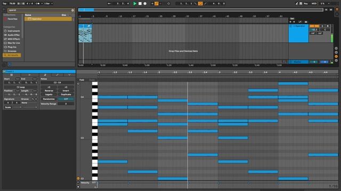The width and height of the screenshot is (341, 191).
Task: Open the CPU load meter dropdown
Action: pos(329,4)
